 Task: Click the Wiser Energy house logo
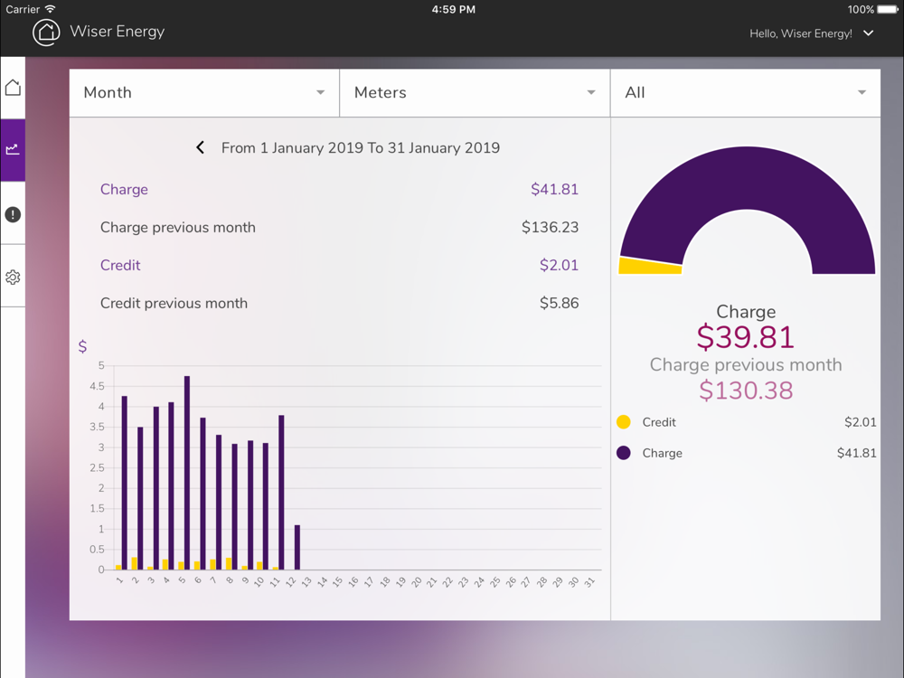pyautogui.click(x=46, y=33)
